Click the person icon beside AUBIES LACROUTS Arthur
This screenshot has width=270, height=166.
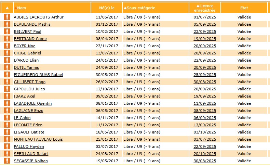(6, 17)
